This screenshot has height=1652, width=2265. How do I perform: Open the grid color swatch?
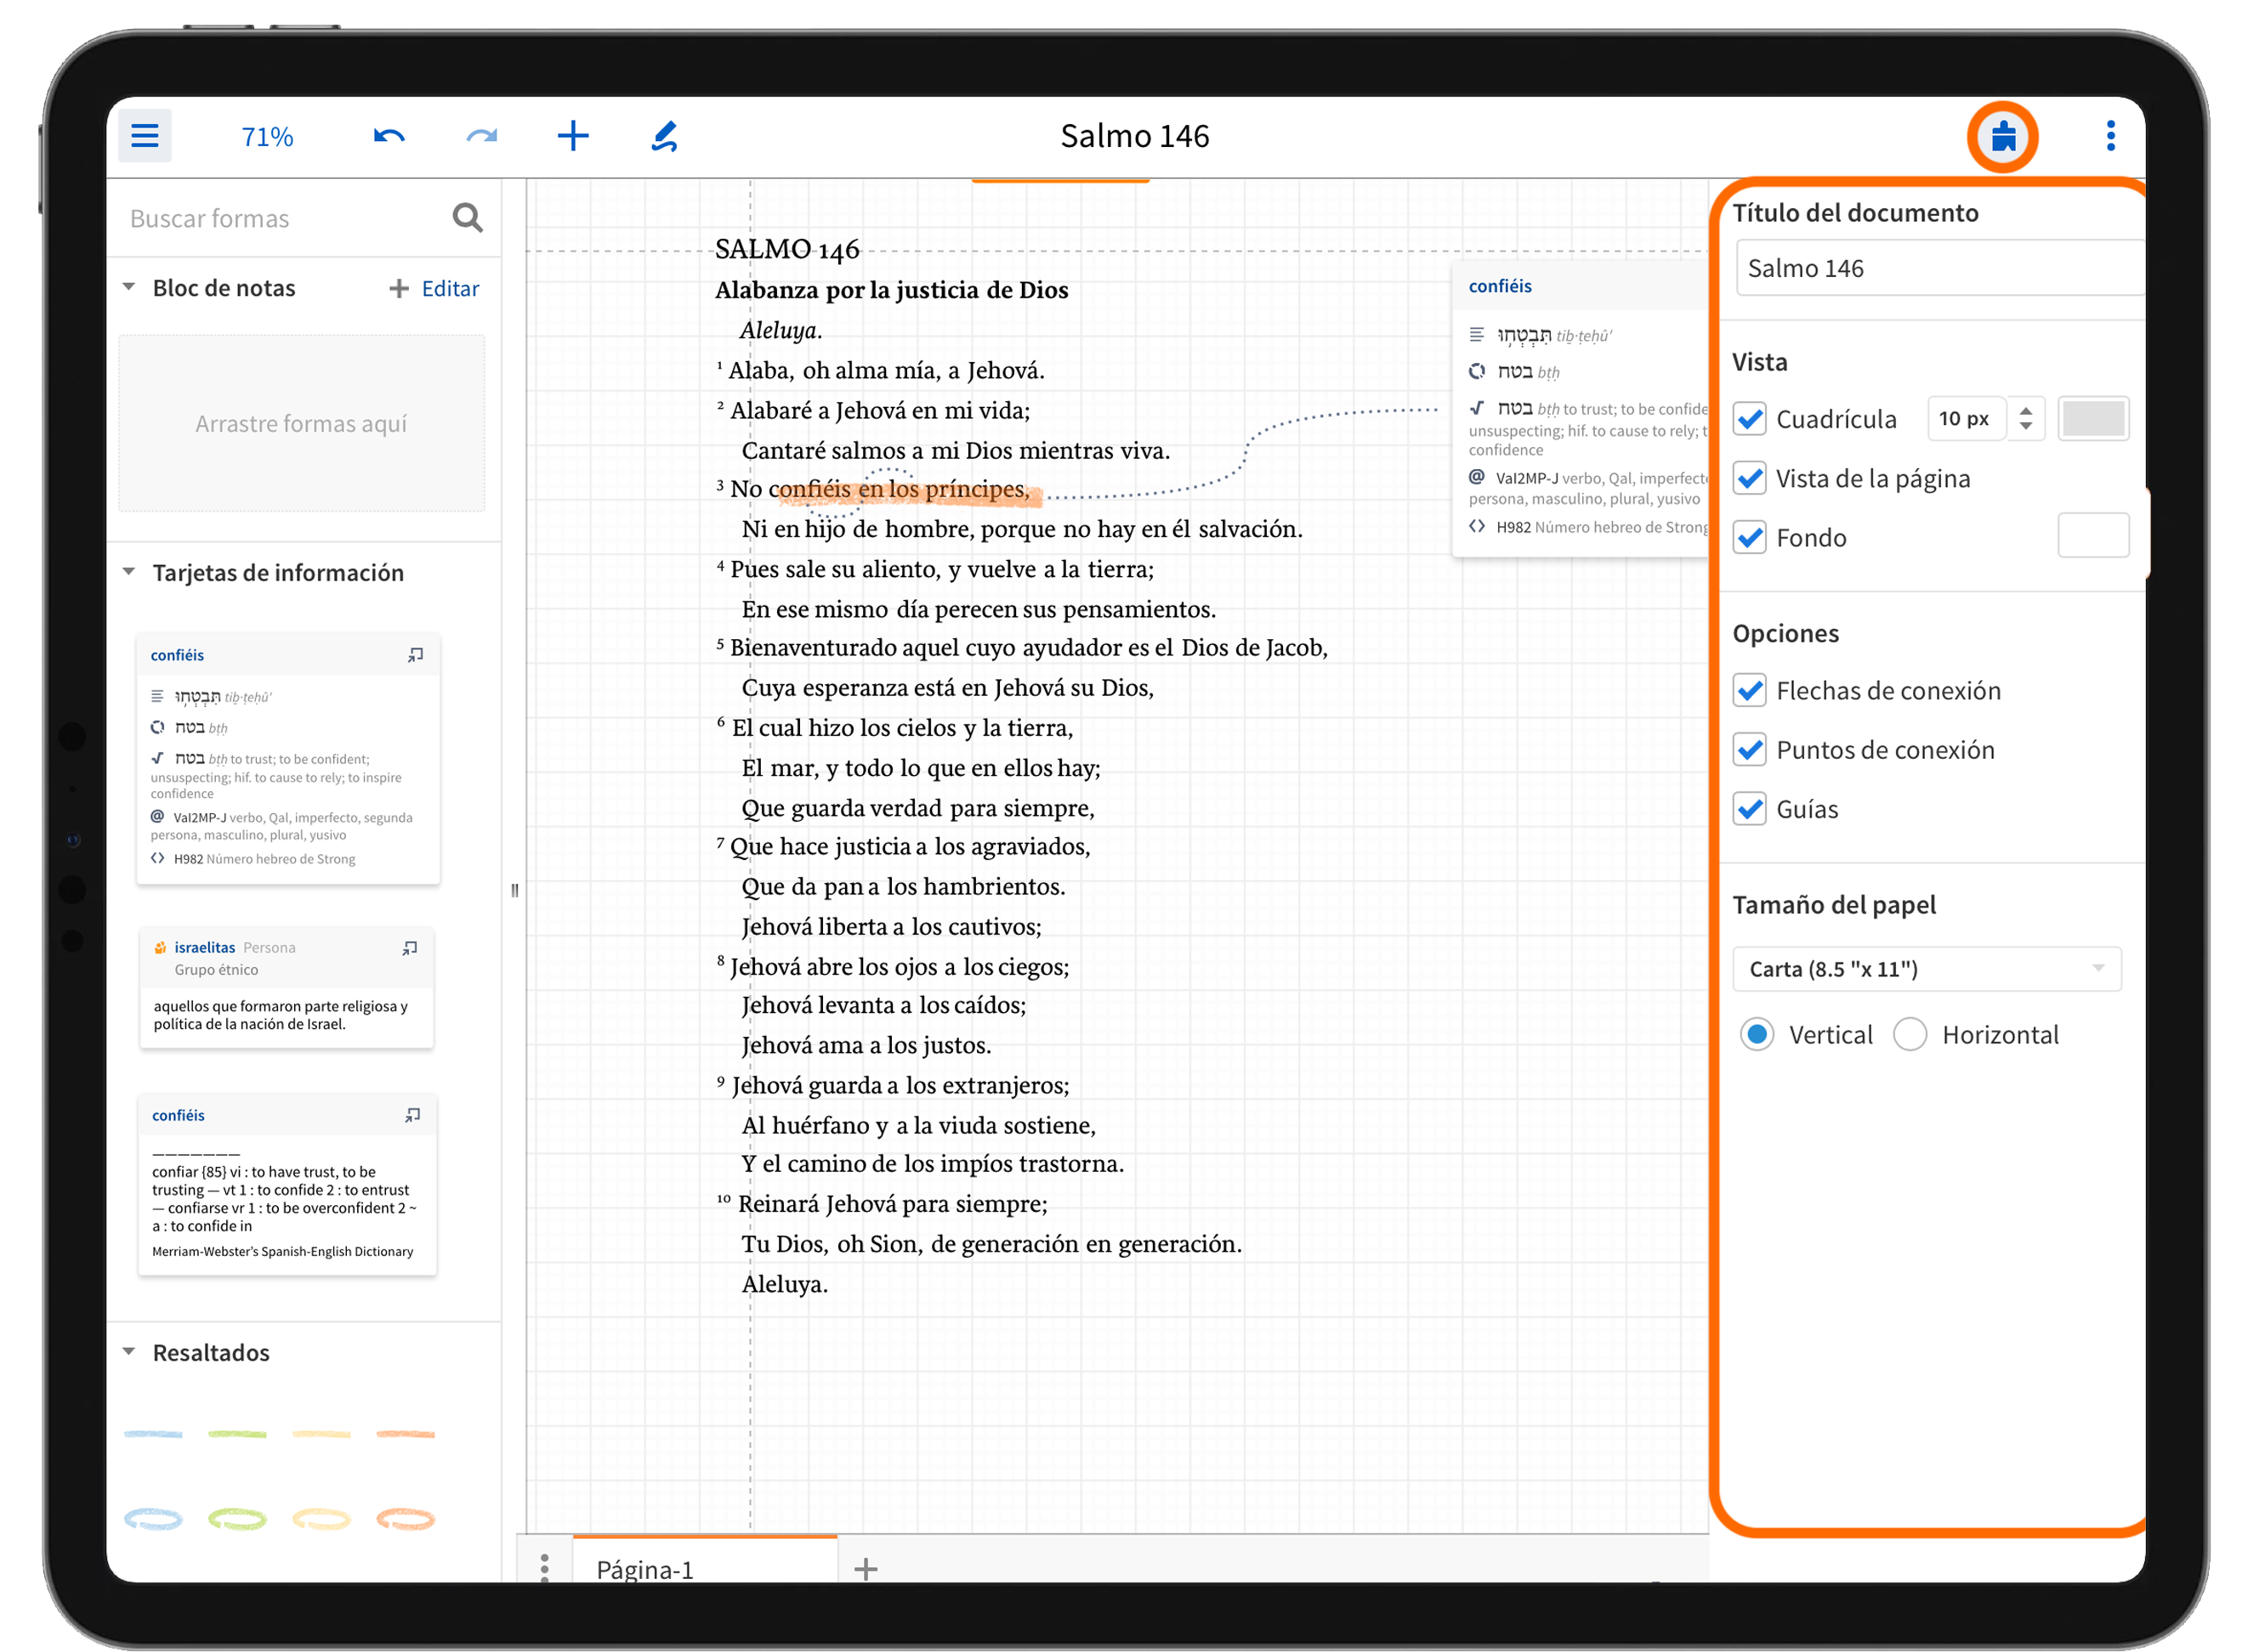(2094, 419)
